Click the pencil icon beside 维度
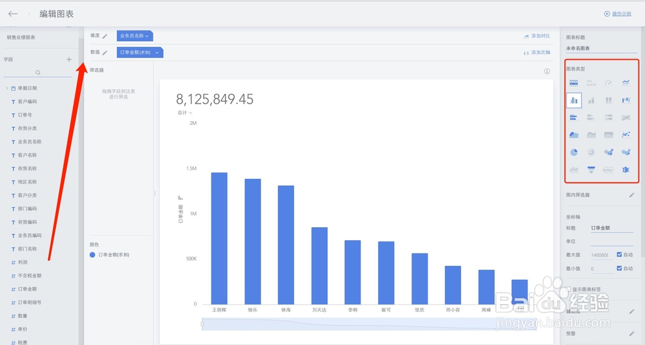 coord(105,36)
